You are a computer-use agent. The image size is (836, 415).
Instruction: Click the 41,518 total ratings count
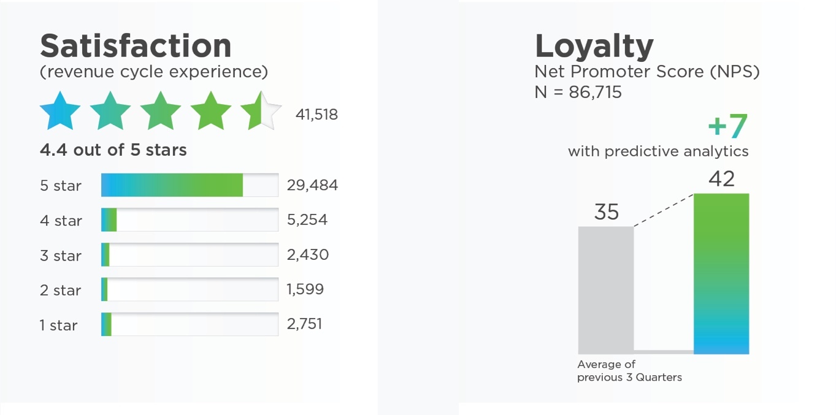pyautogui.click(x=316, y=115)
